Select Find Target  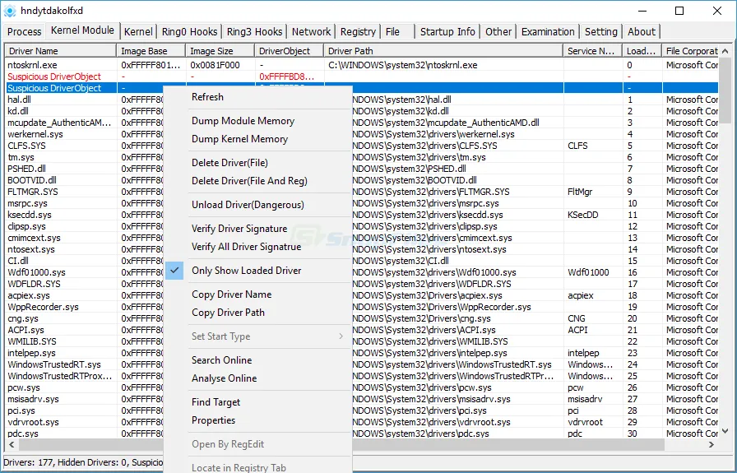click(257, 402)
